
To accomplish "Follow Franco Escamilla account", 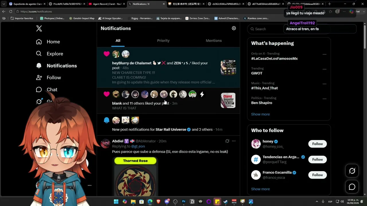I will pyautogui.click(x=317, y=175).
